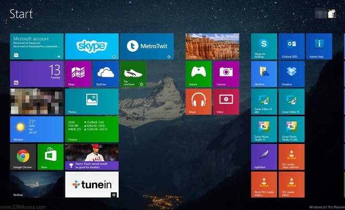Screen dimensions: 345x210
Task: Open Outlook 2013 tile
Action: 292,47
